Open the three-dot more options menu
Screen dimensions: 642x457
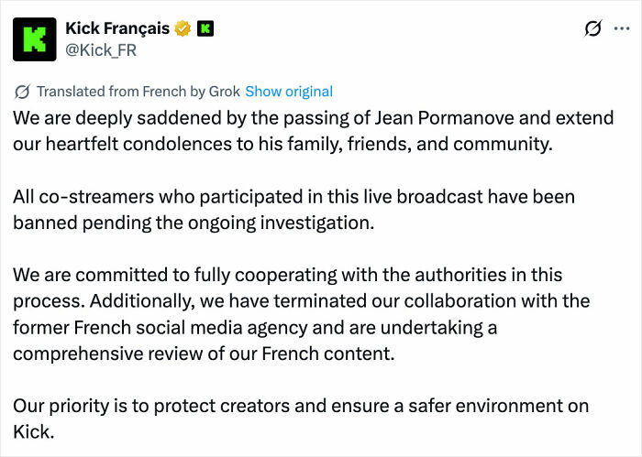click(622, 28)
